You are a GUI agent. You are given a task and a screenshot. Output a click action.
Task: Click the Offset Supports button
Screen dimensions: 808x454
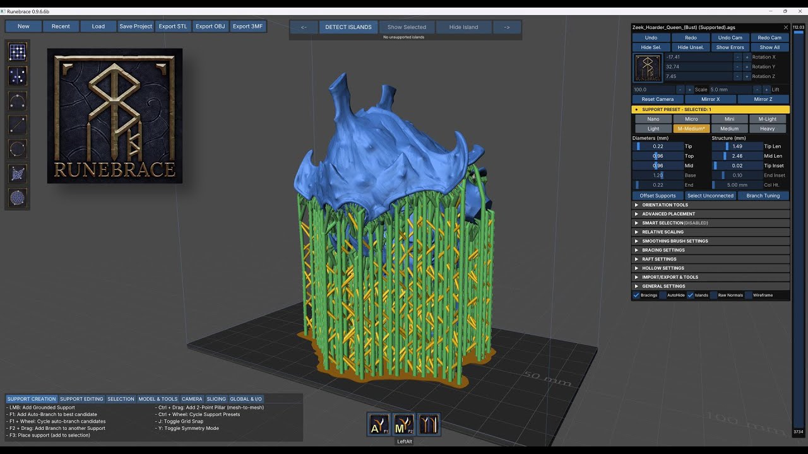pos(658,195)
